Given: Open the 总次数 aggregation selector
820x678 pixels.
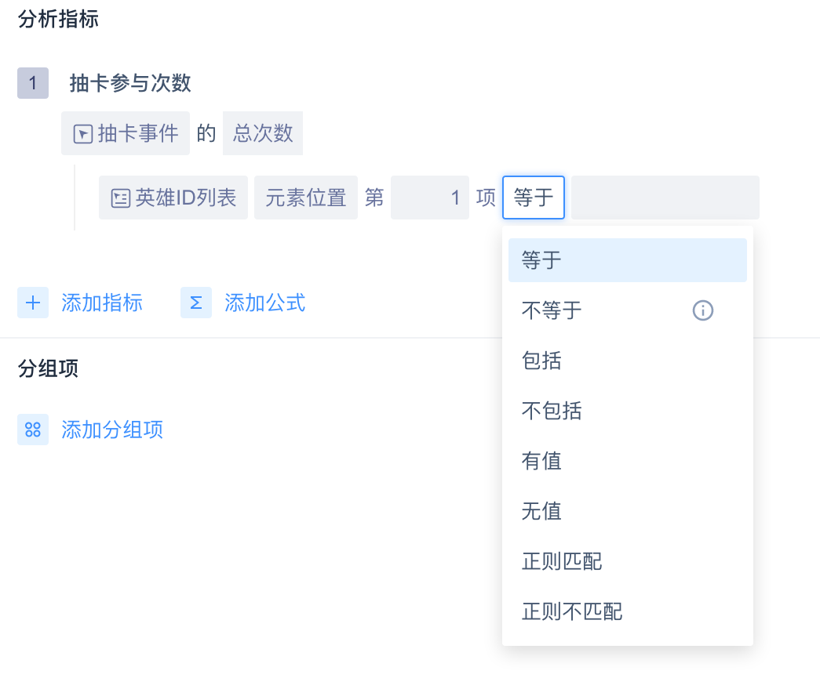Looking at the screenshot, I should pyautogui.click(x=263, y=133).
